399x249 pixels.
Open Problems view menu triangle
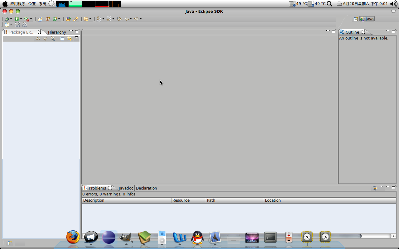[382, 187]
